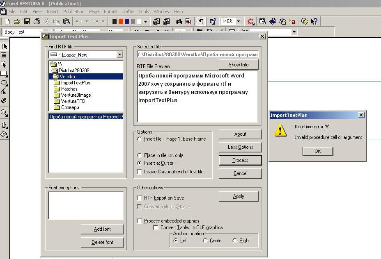
Task: Open the File menu
Action: tap(12, 11)
